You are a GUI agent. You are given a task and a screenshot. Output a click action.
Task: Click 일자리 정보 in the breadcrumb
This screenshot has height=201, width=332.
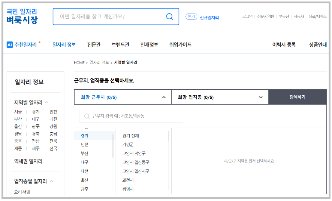[x=99, y=62]
